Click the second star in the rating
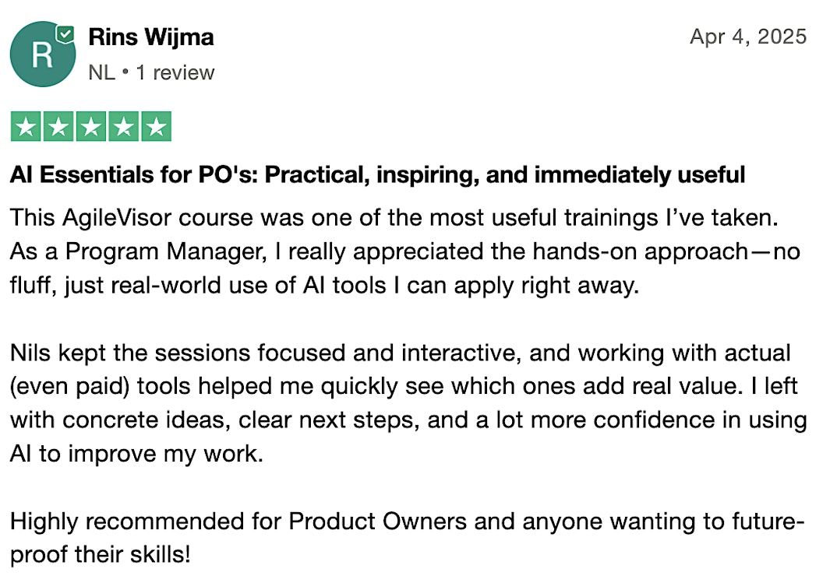Viewport: 830px width, 576px height. (58, 127)
